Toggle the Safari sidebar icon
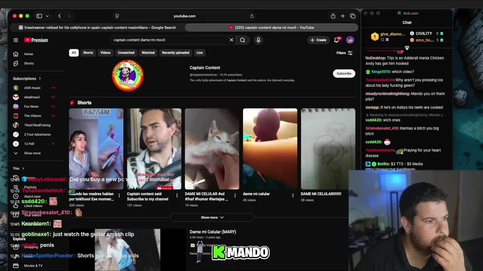This screenshot has width=483, height=271. click(39, 16)
